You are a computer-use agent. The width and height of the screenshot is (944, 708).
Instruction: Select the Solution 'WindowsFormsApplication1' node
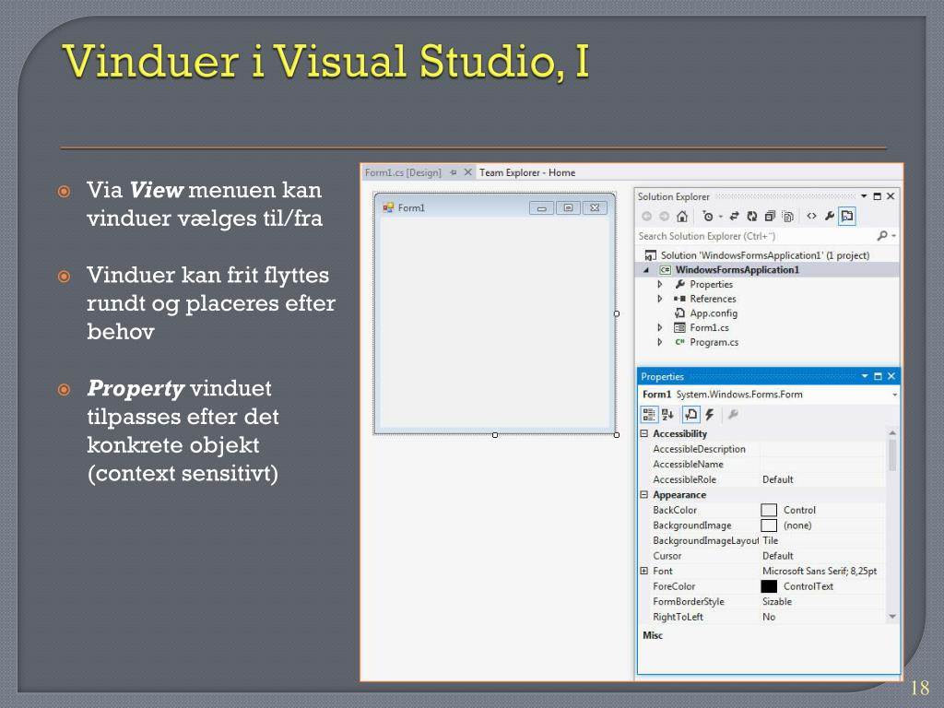coord(764,255)
